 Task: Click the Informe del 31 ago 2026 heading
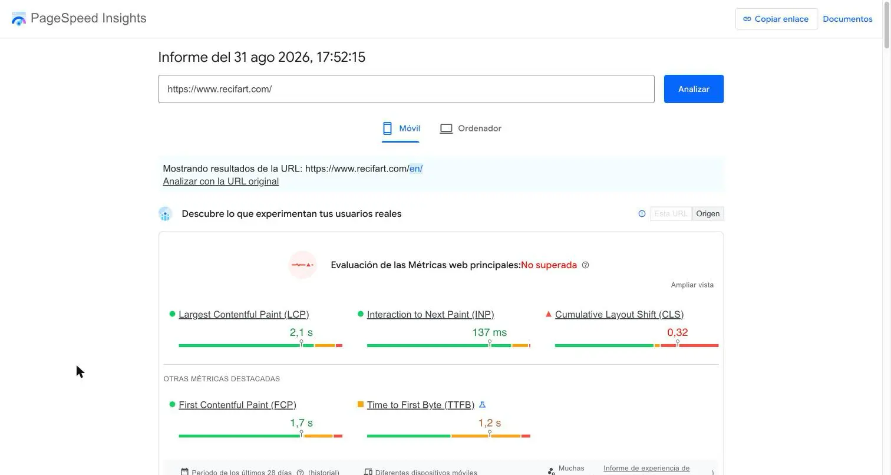262,57
